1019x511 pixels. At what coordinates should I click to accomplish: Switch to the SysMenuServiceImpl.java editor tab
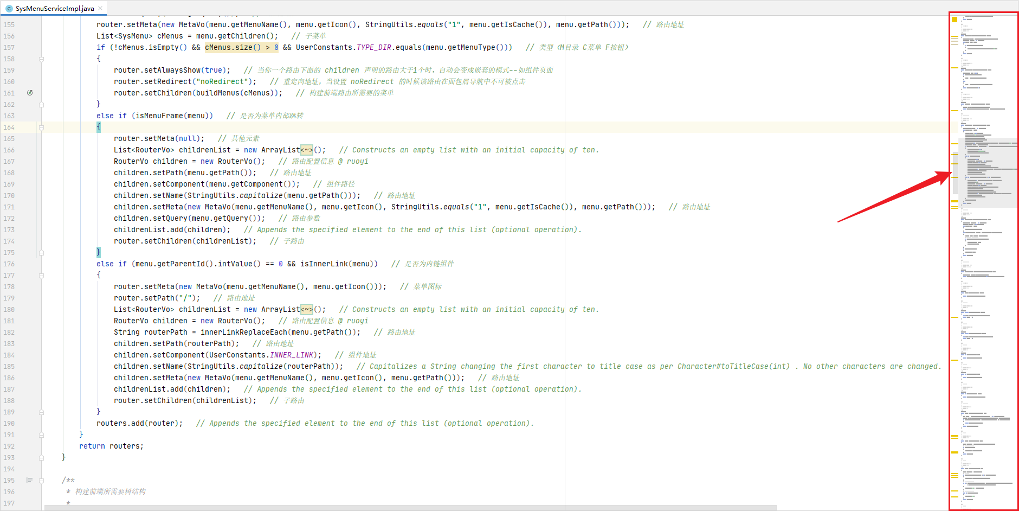pos(54,8)
